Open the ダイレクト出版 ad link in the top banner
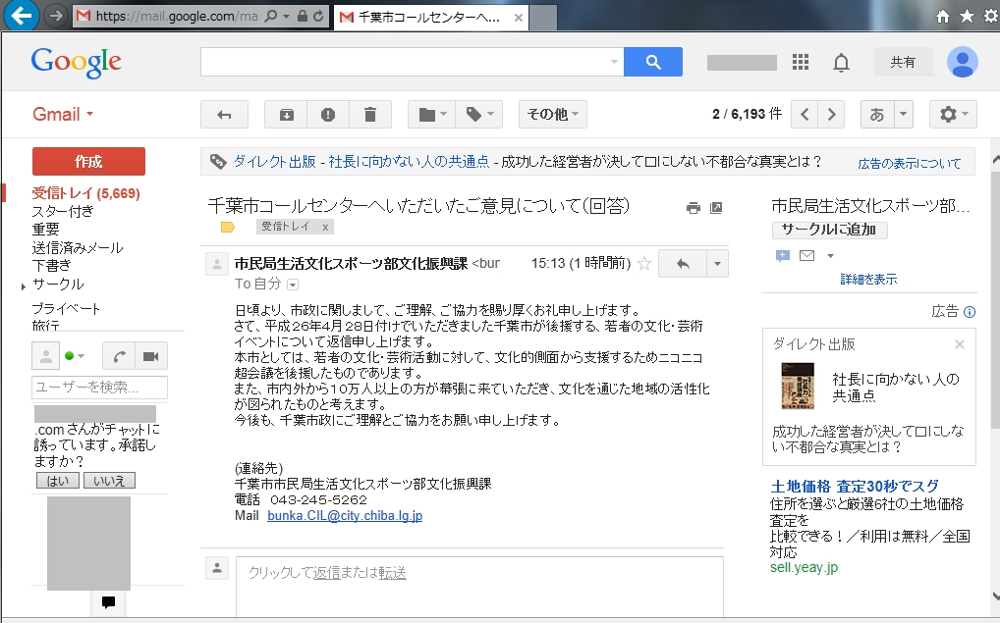The image size is (1000, 623). (361, 162)
